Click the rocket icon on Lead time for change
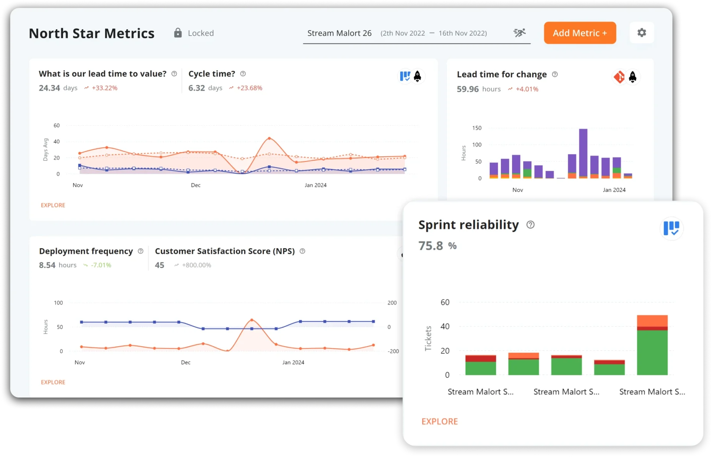Image resolution: width=713 pixels, height=458 pixels. [x=632, y=77]
